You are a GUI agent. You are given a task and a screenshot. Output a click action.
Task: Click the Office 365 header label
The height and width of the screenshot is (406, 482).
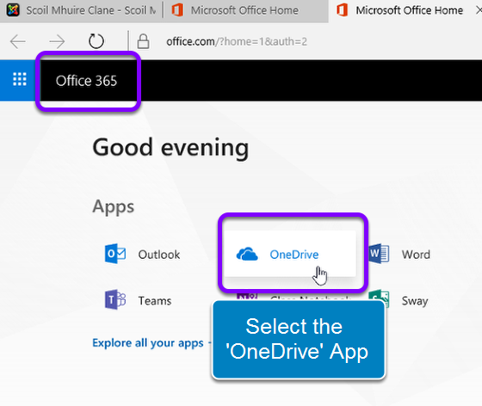(86, 81)
